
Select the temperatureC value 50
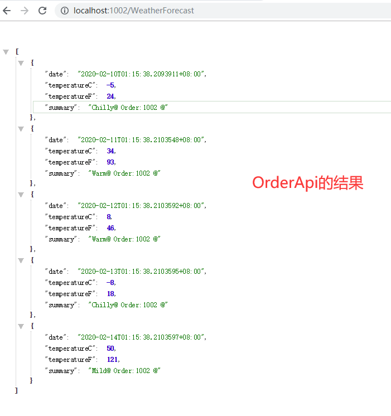110,349
